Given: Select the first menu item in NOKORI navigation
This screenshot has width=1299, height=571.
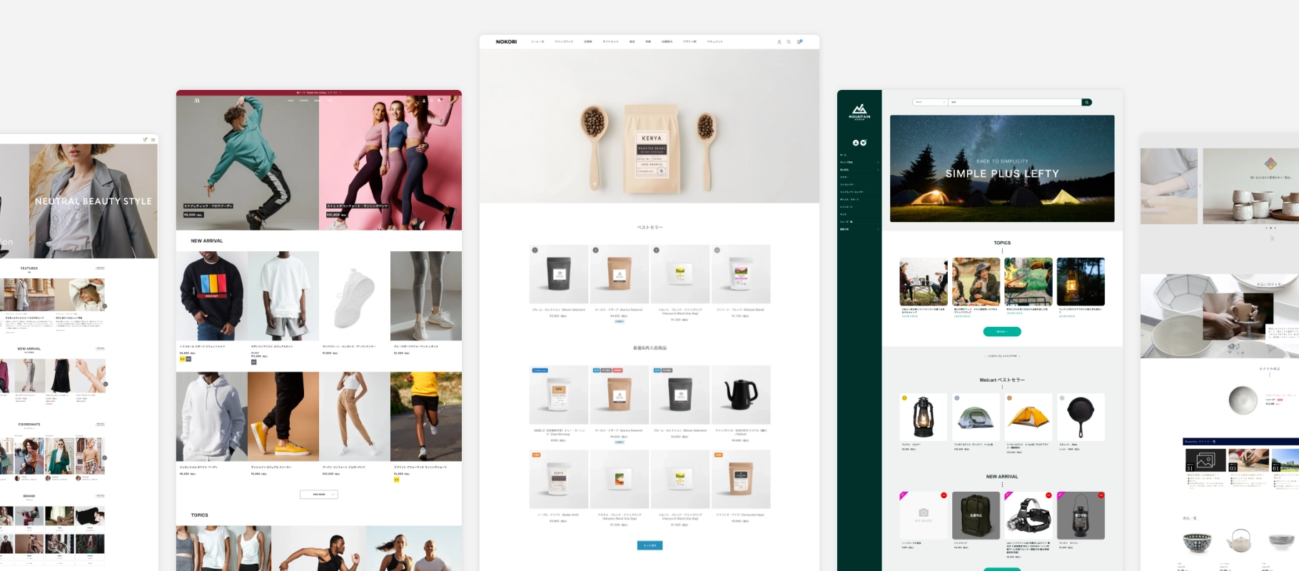Looking at the screenshot, I should click(x=537, y=42).
